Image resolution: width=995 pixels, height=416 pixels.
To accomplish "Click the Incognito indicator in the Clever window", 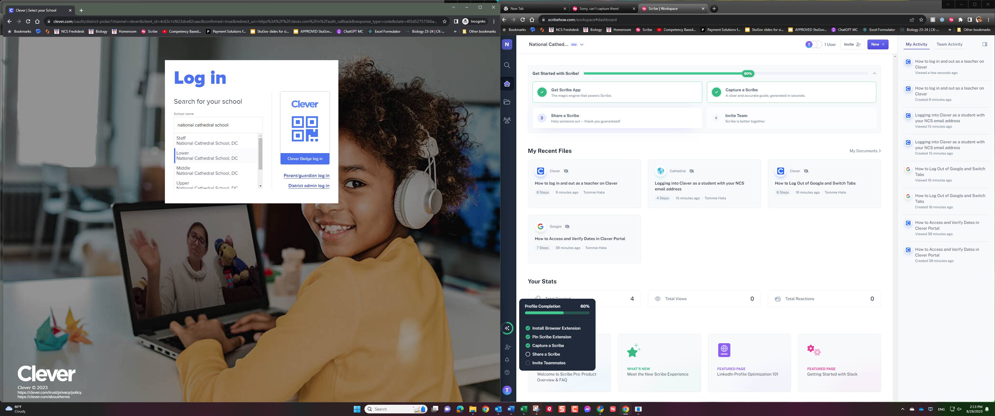I will [x=474, y=22].
